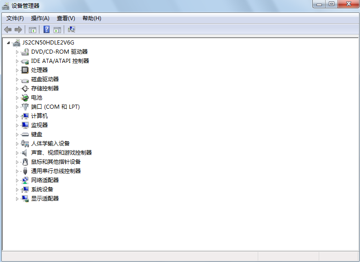Expand the 显示适配器 category
The image size is (360, 262).
click(17, 199)
